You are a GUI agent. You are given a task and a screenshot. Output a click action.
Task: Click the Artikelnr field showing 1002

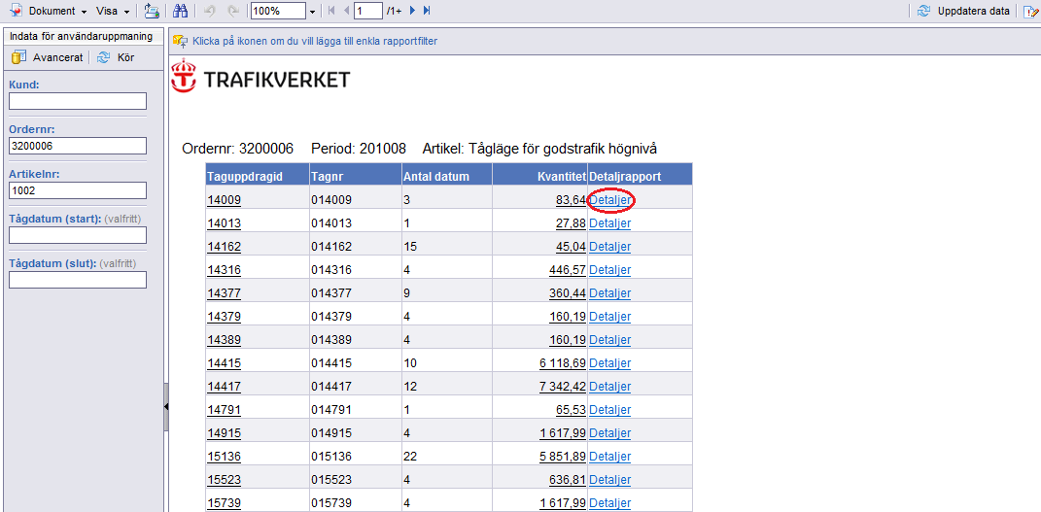[78, 190]
